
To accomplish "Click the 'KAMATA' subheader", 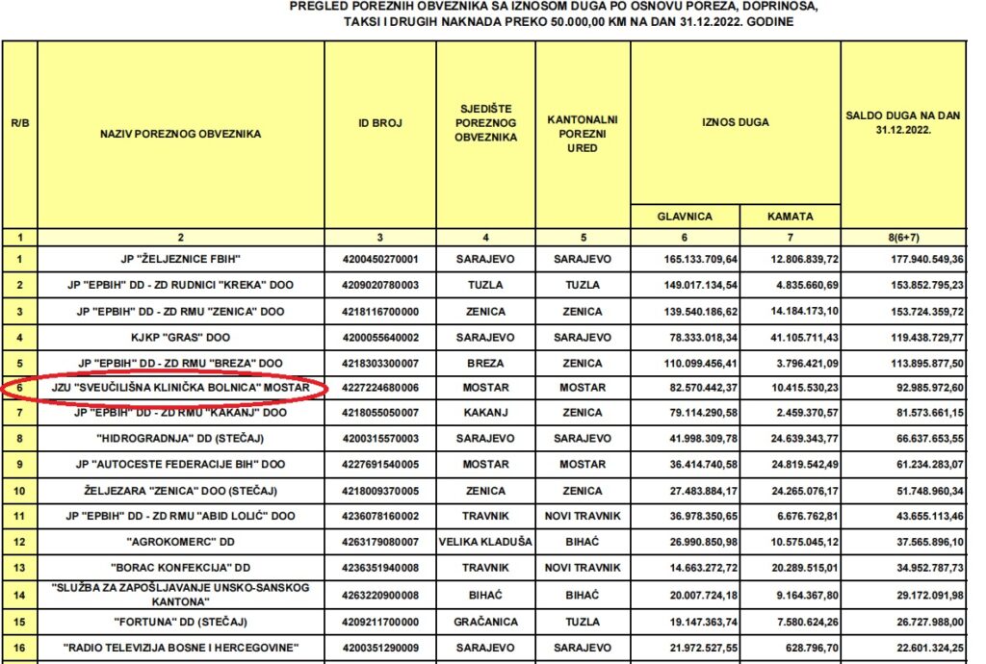I will pos(790,217).
